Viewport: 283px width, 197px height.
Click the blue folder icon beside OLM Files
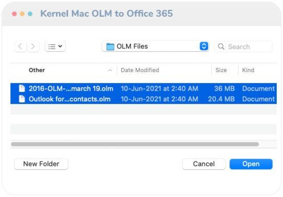[x=110, y=47]
